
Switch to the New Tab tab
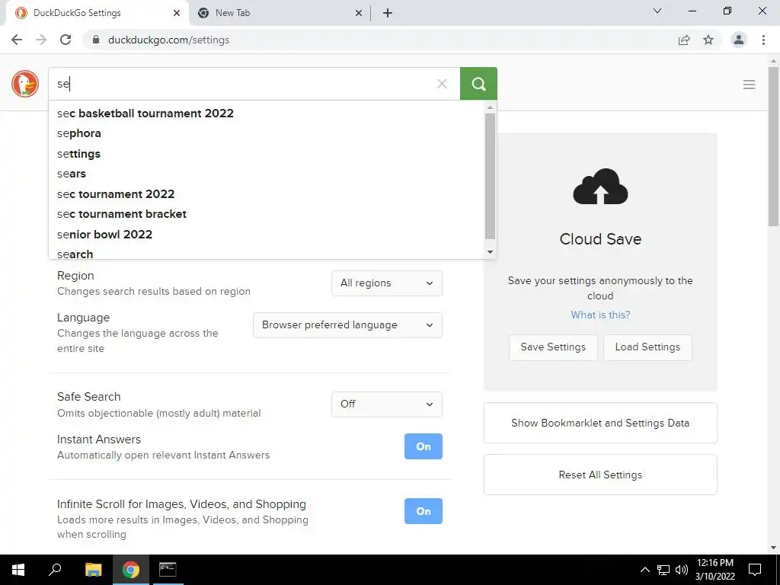(280, 13)
